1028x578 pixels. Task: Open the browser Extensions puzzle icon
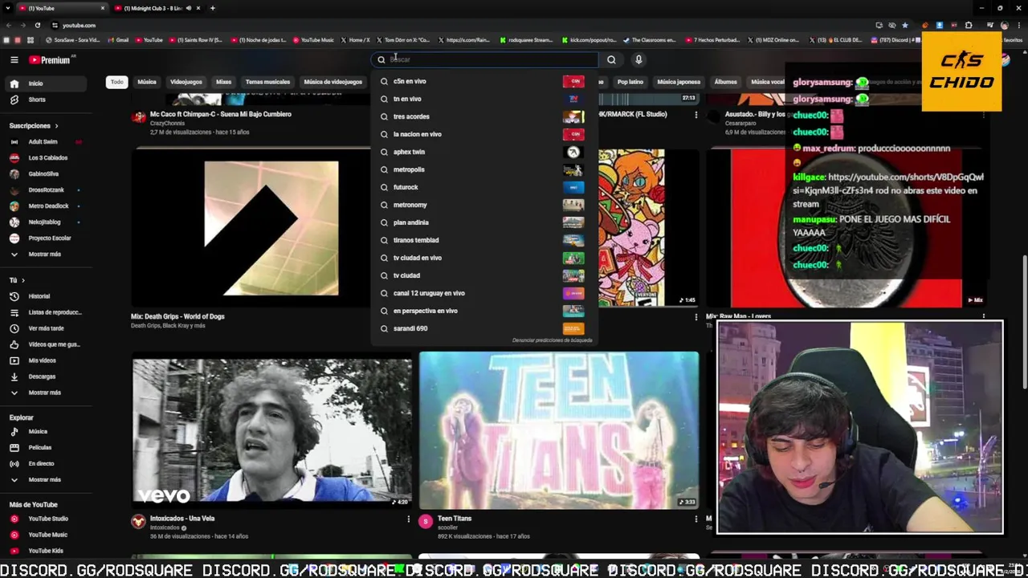pyautogui.click(x=969, y=25)
